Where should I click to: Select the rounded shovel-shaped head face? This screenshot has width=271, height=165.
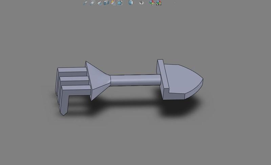[183, 79]
